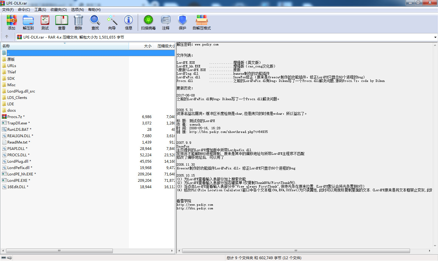The image size is (438, 261).
Task: Open the 命令(C) menu
Action: 24,10
